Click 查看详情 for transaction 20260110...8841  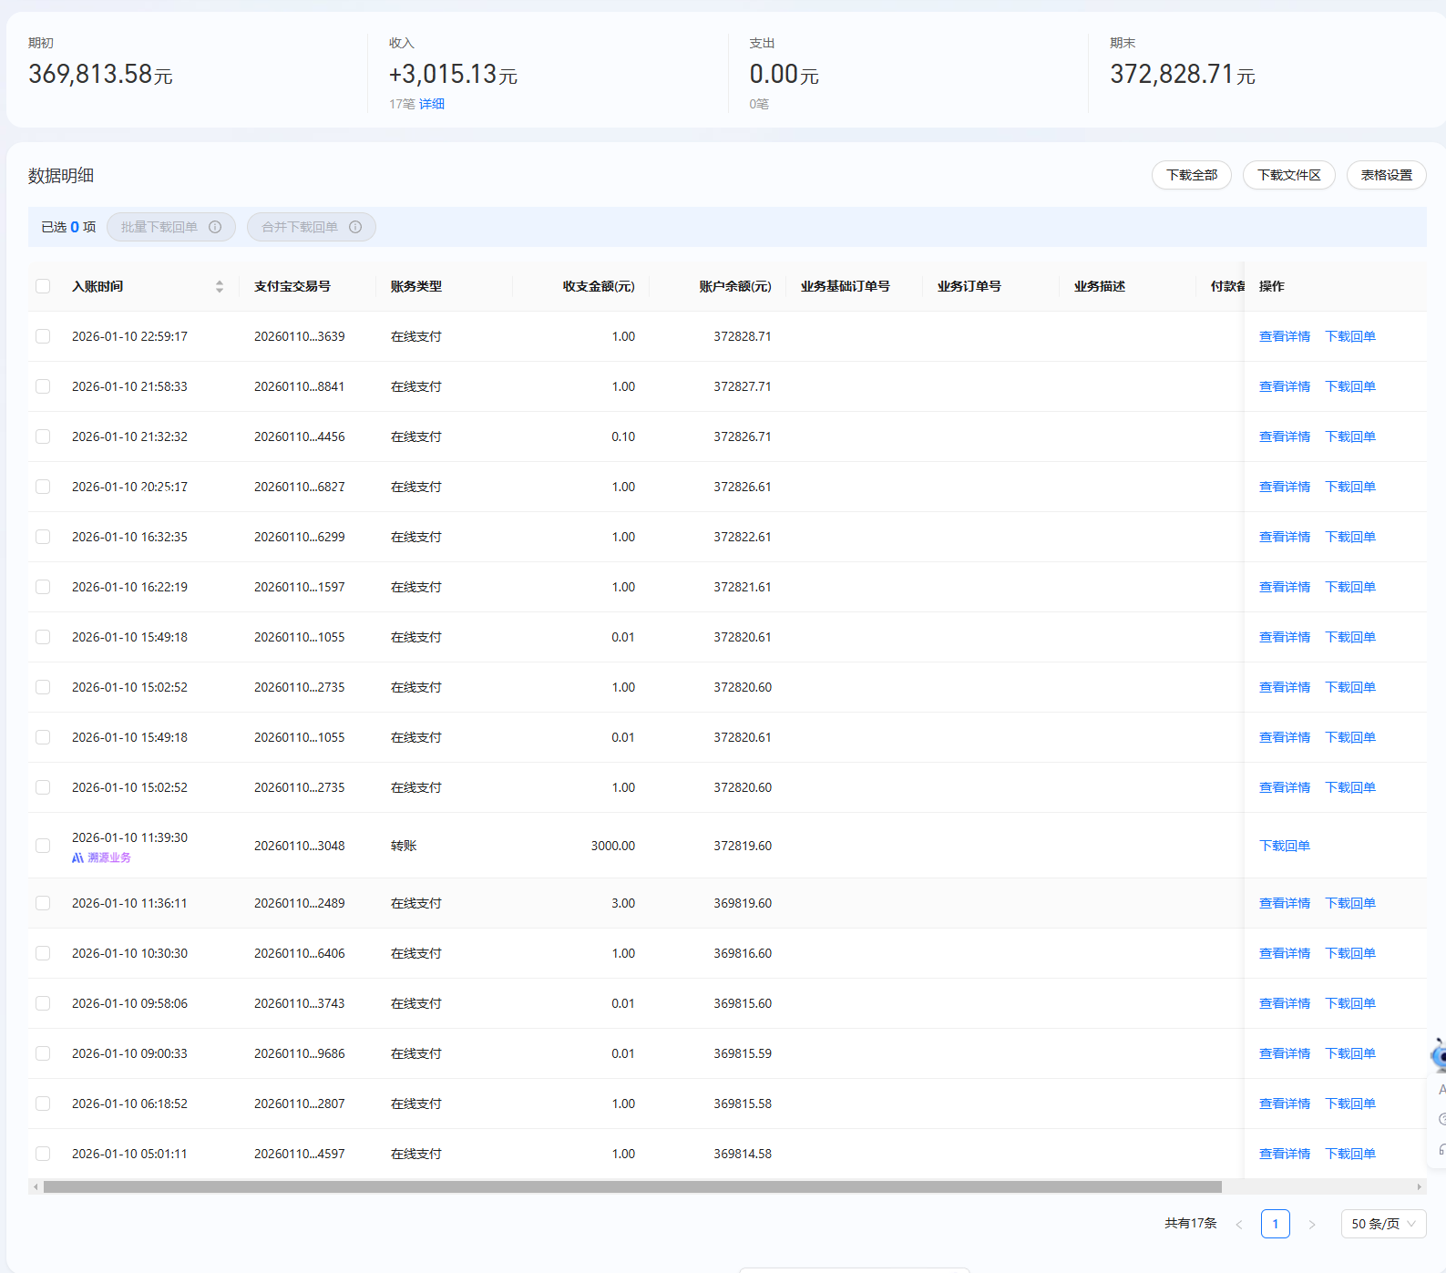pyautogui.click(x=1284, y=386)
